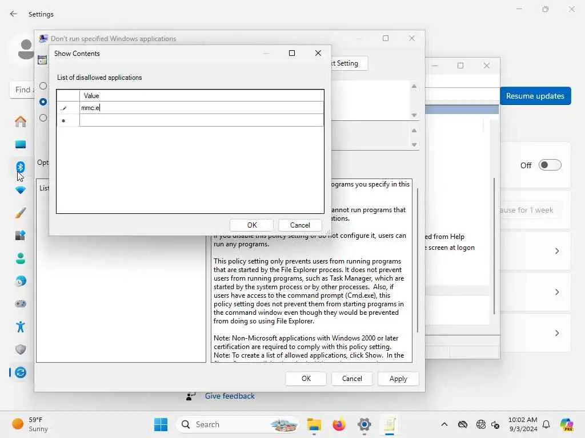Open Accounts in Settings sidebar
The height and width of the screenshot is (438, 585).
pyautogui.click(x=21, y=258)
